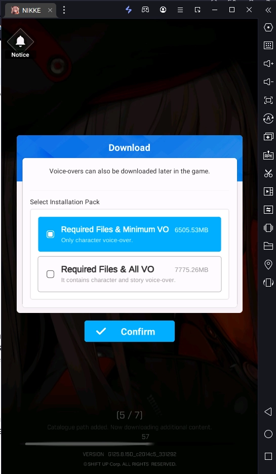Tap the Android back triangle button
This screenshot has height=474, width=276.
click(x=268, y=411)
